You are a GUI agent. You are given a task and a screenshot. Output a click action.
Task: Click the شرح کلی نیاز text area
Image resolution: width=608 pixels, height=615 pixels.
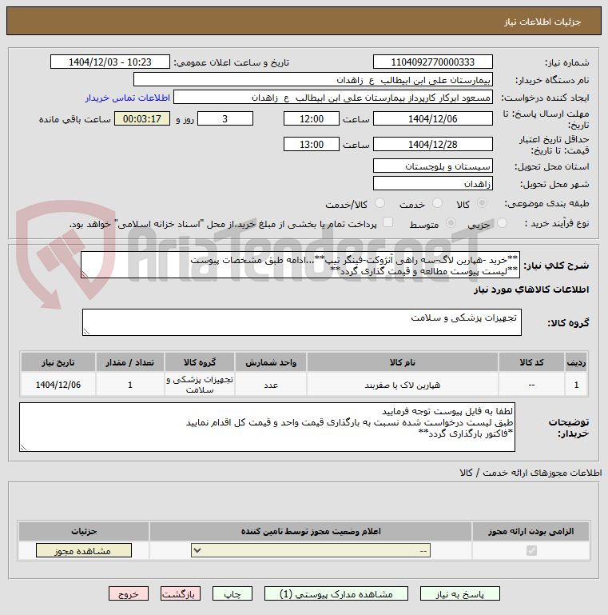300,266
